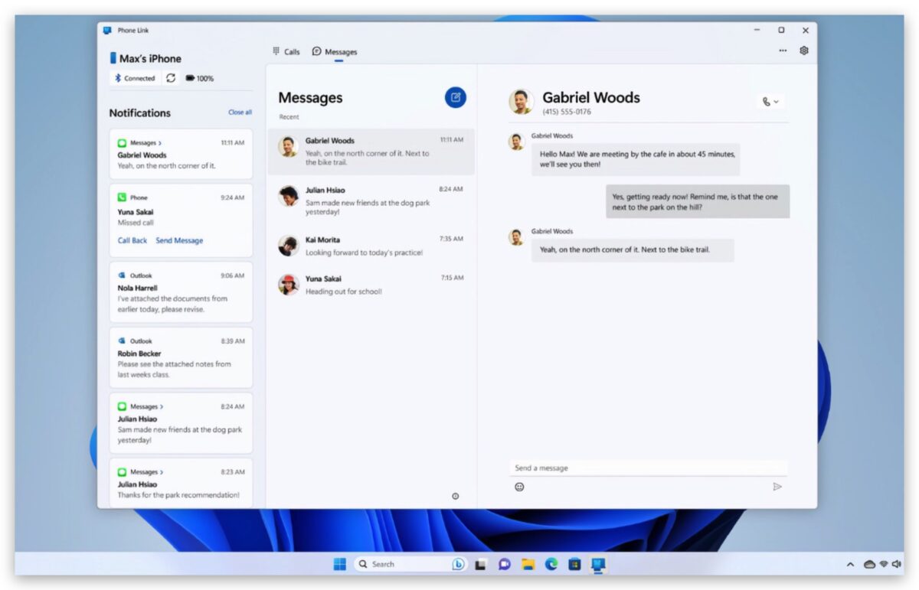Click the bubble "Yeah, on the north corner"
This screenshot has width=919, height=590.
pyautogui.click(x=633, y=250)
